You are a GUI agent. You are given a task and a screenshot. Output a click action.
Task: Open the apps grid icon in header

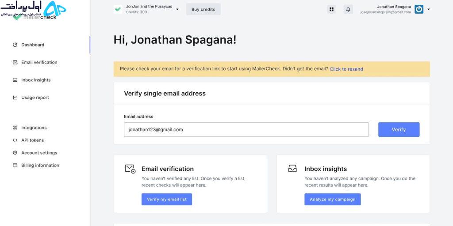pyautogui.click(x=332, y=9)
